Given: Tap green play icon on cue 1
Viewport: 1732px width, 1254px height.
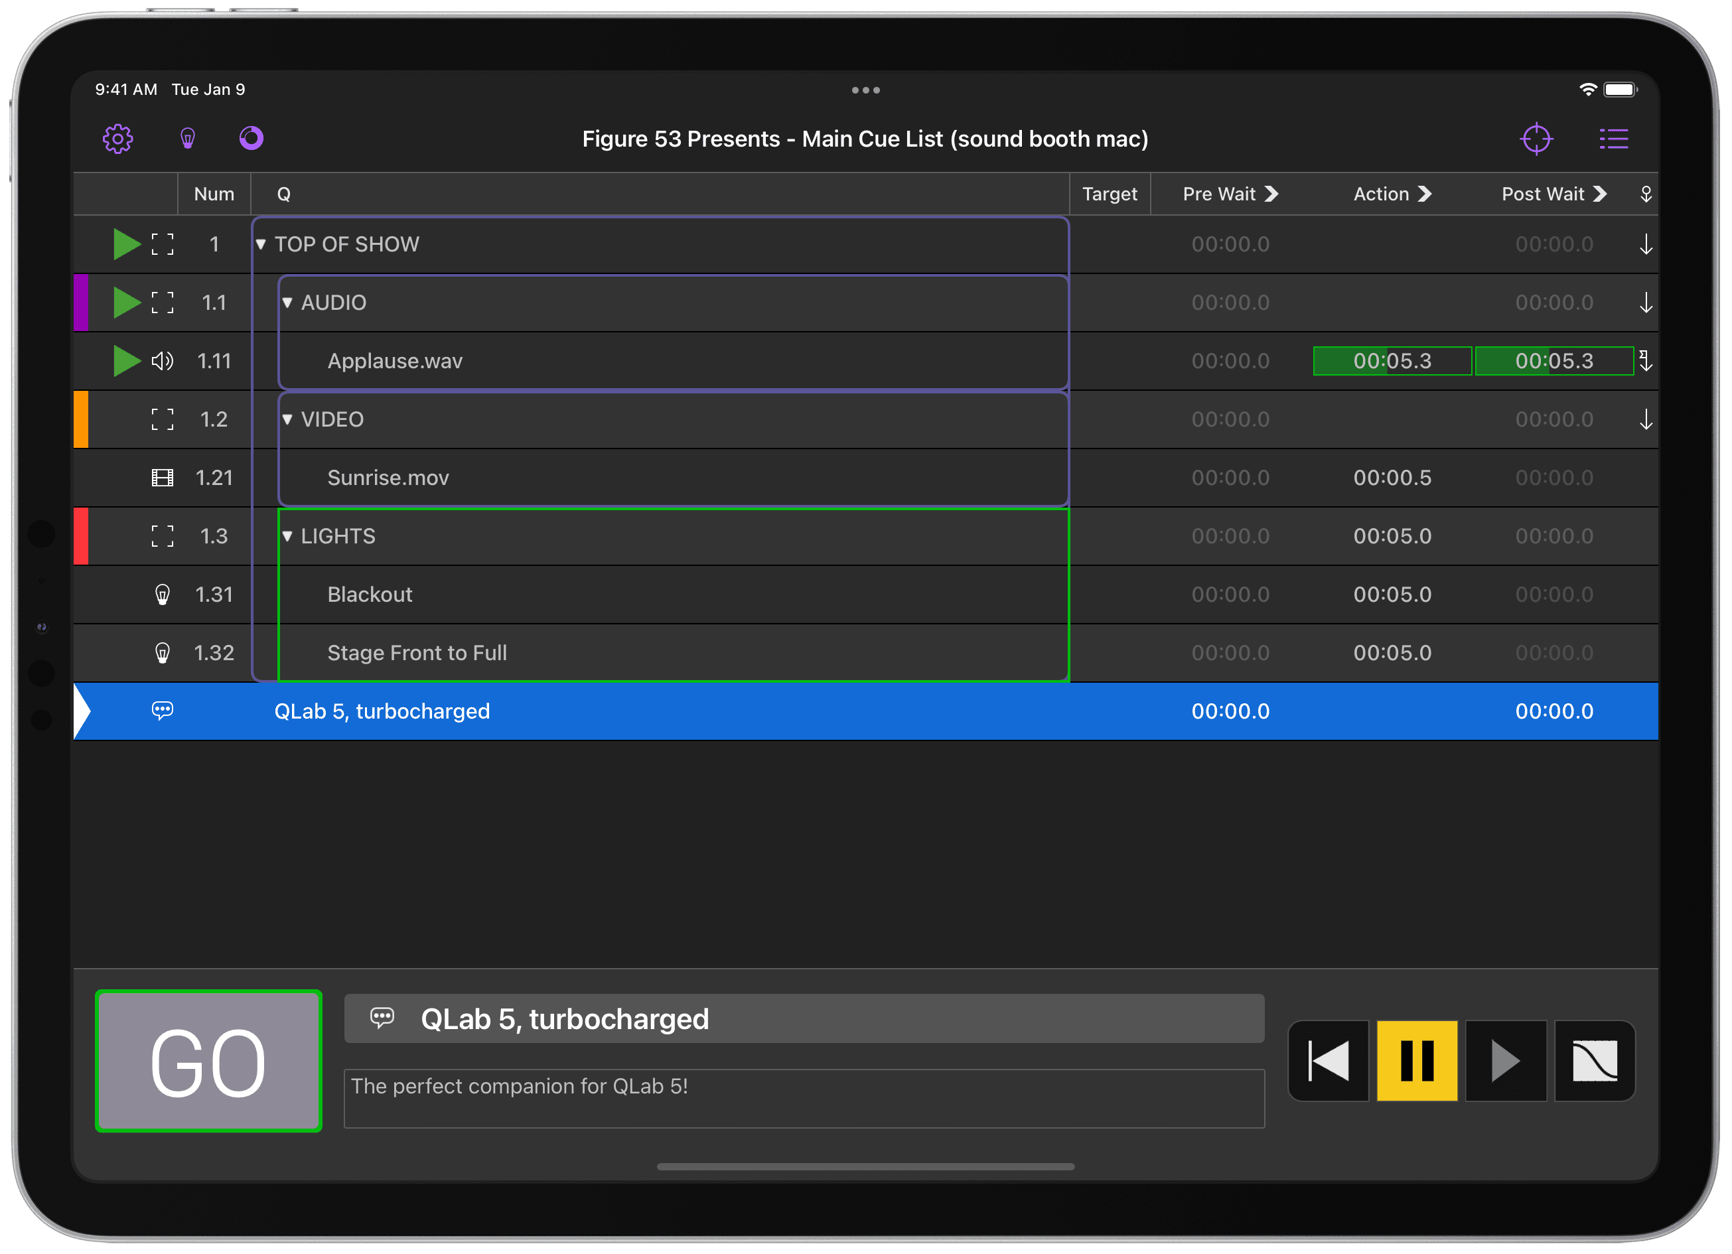Looking at the screenshot, I should click(127, 244).
